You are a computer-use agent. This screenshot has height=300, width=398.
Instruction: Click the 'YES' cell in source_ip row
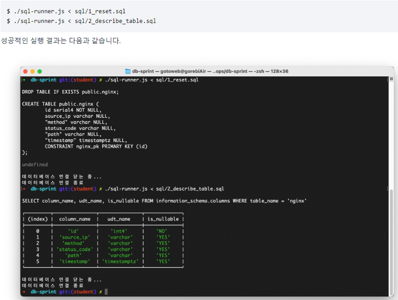pos(163,237)
